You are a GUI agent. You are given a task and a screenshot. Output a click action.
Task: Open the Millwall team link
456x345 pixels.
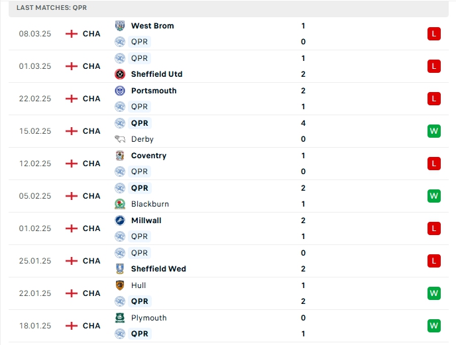(146, 221)
